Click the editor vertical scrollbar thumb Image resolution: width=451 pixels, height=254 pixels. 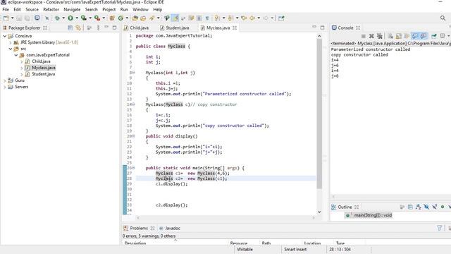coord(319,114)
